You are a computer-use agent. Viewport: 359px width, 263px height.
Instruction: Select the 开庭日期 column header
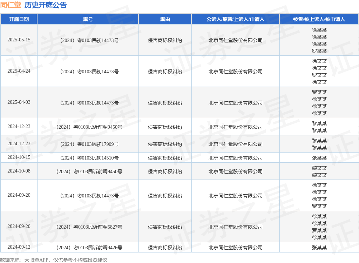[x=19, y=19]
